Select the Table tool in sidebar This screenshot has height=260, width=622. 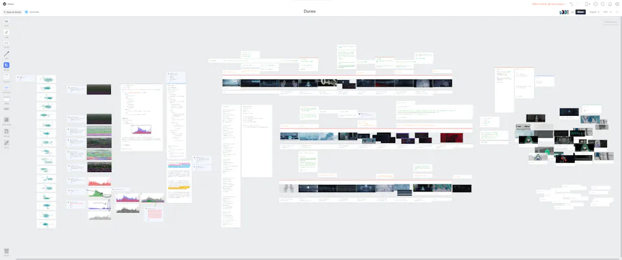click(6, 100)
